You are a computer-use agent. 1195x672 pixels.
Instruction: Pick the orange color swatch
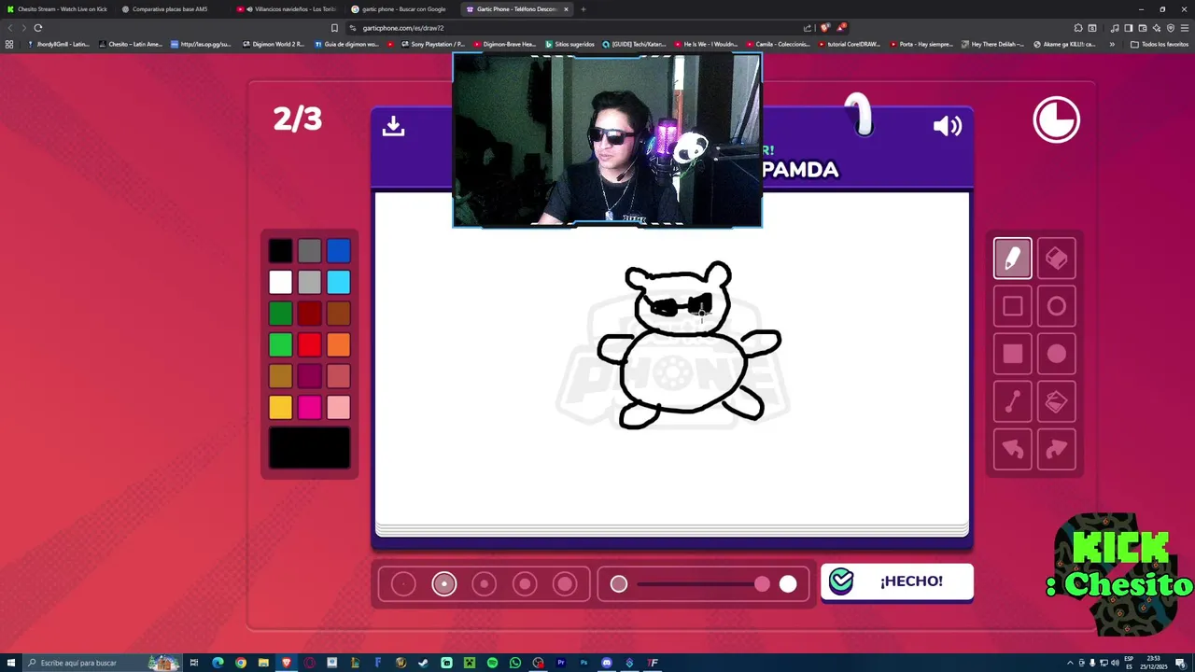(338, 345)
